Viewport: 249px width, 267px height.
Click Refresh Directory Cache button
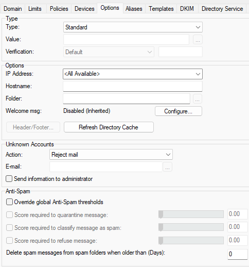[109, 127]
